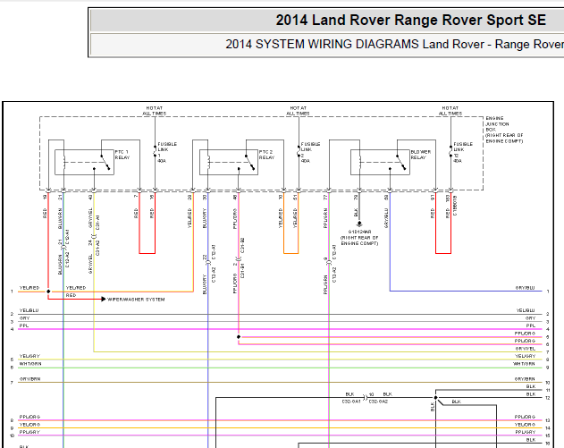
Task: Select the "PTC 1 RELAY" label
Action: (122, 155)
